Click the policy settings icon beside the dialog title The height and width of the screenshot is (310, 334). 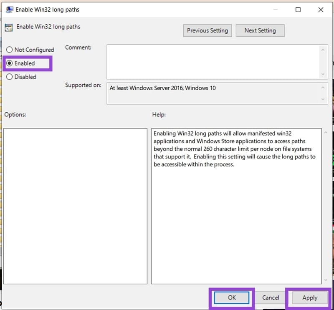[8, 9]
